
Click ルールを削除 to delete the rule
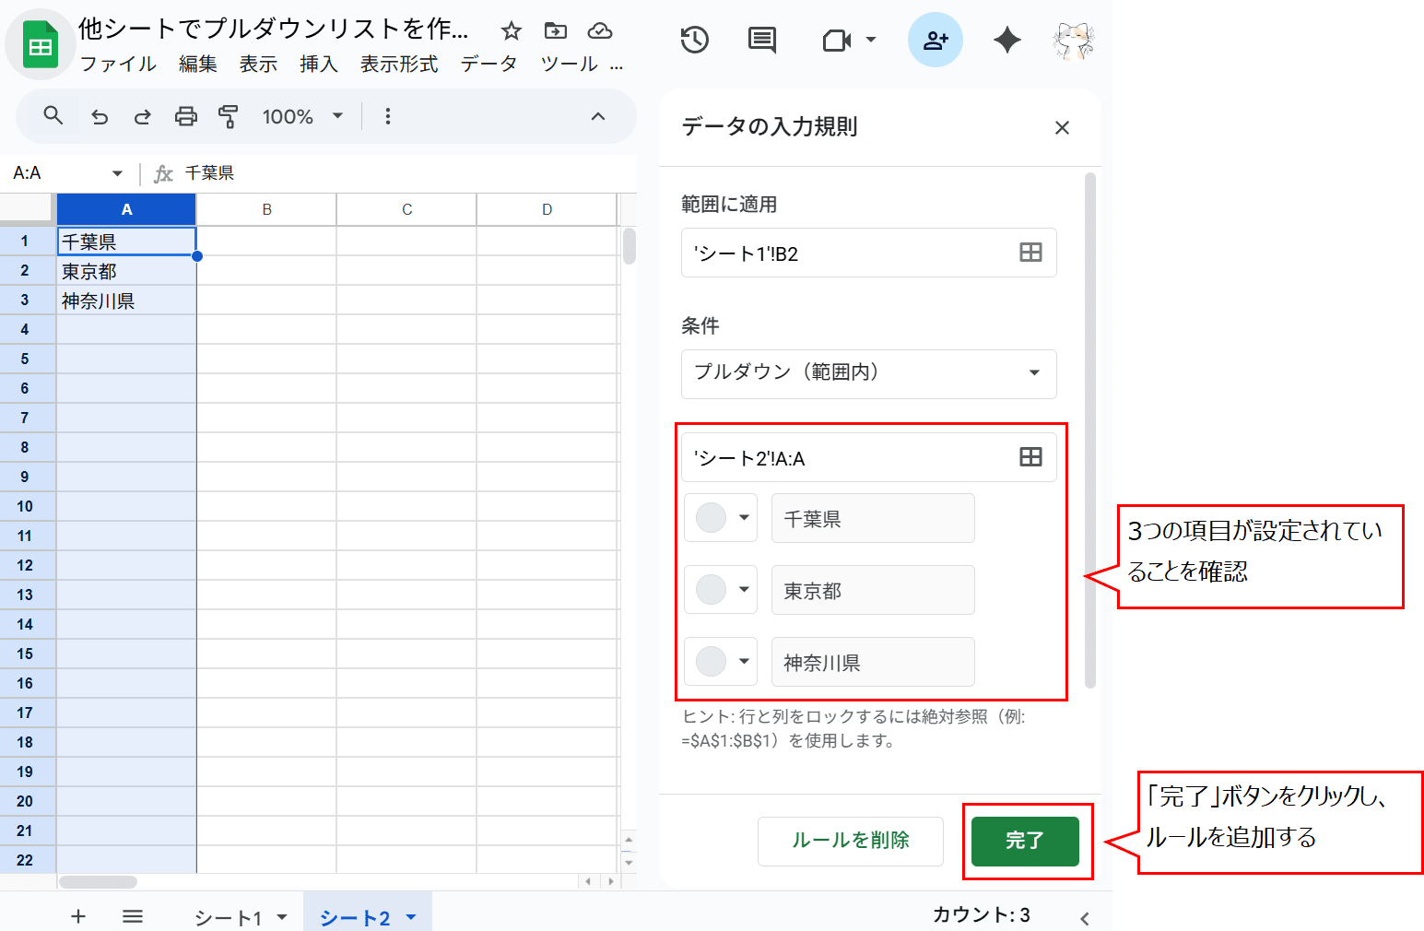click(850, 841)
